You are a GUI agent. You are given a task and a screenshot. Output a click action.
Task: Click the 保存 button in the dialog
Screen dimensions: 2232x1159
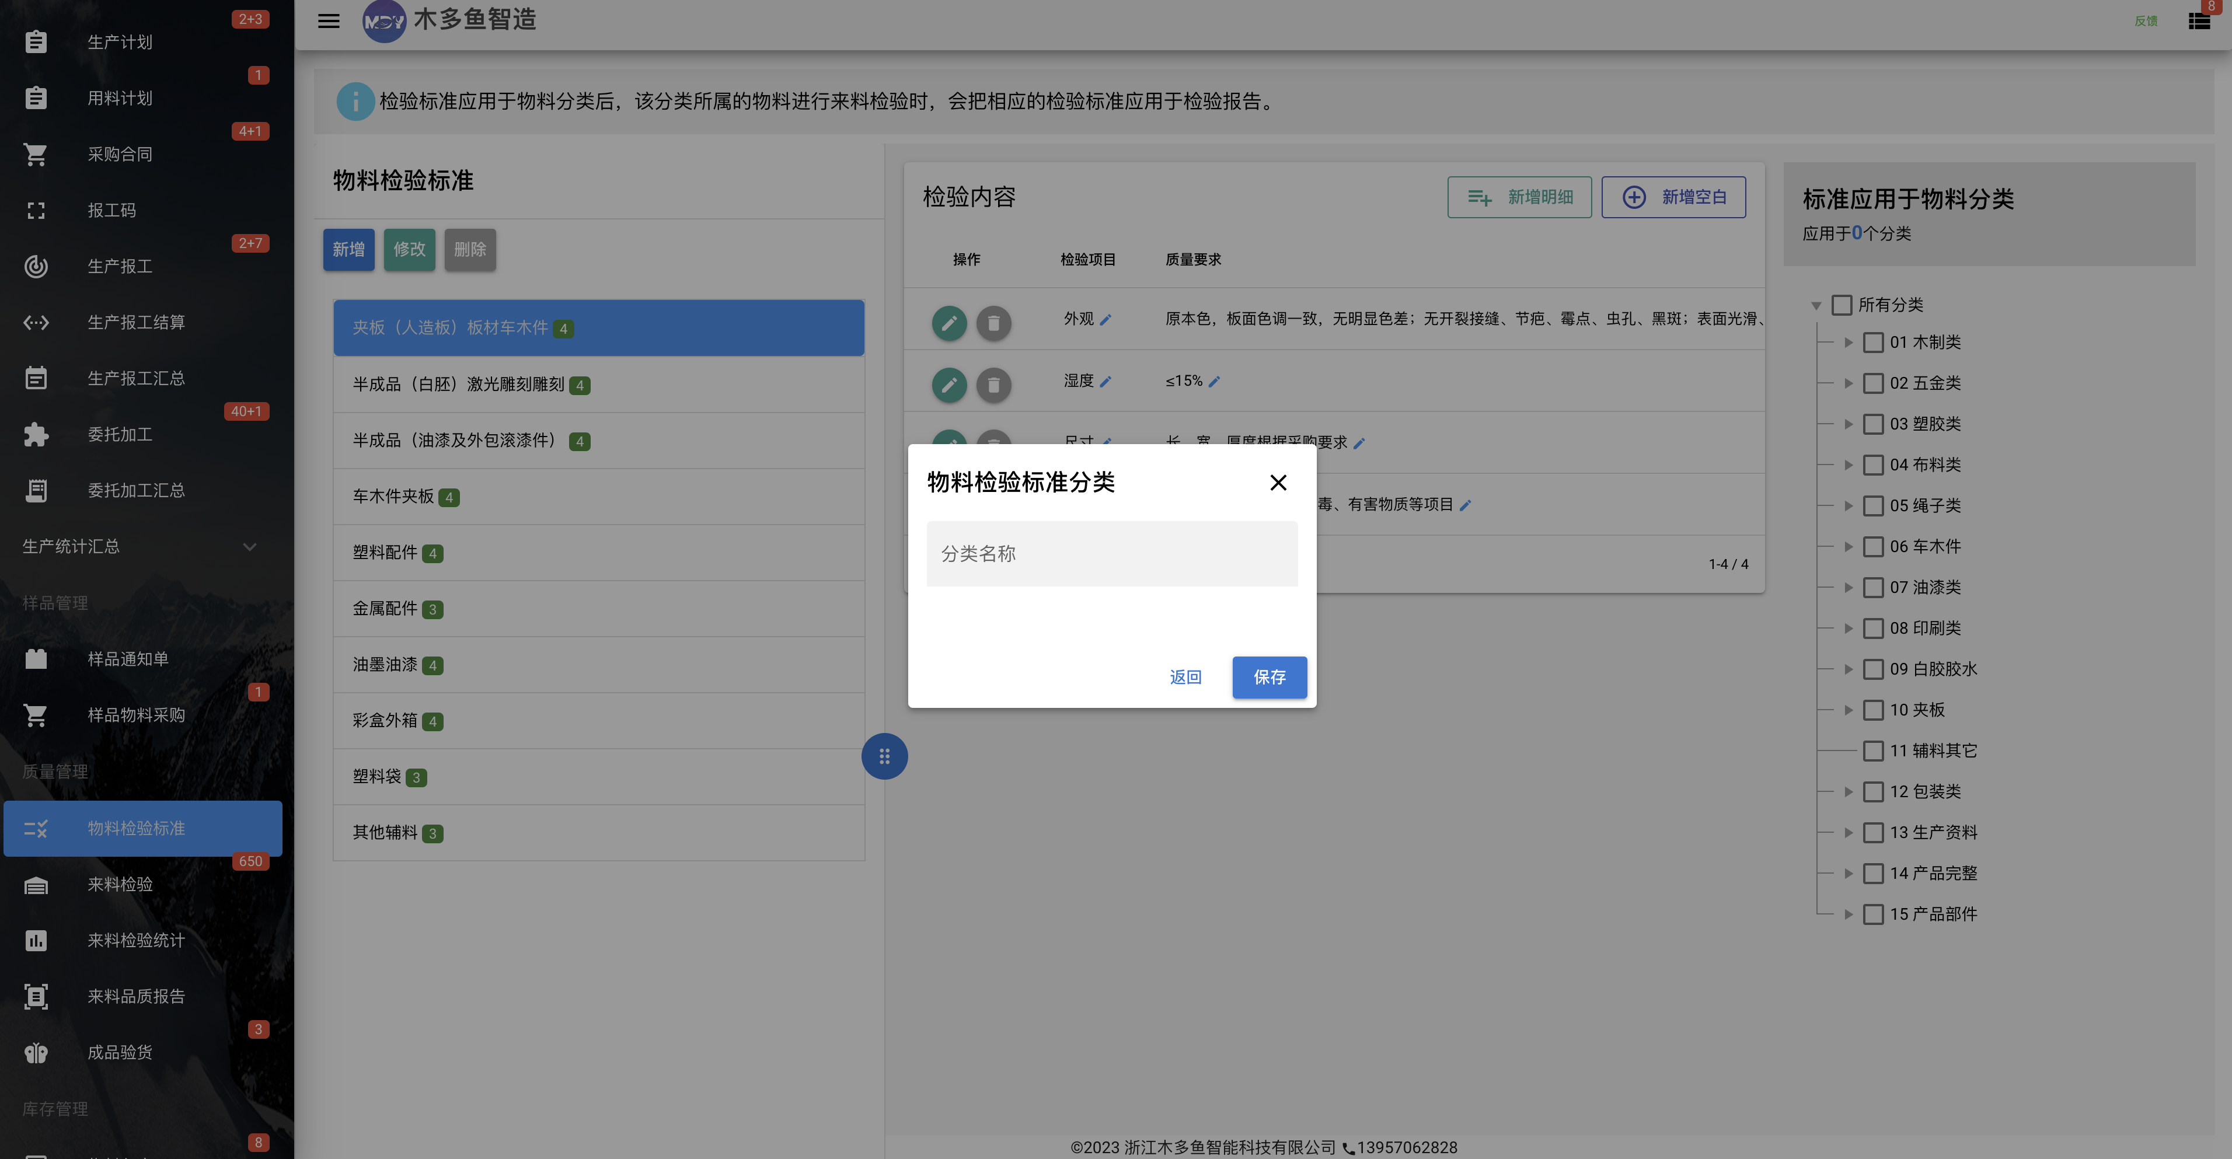pos(1270,678)
